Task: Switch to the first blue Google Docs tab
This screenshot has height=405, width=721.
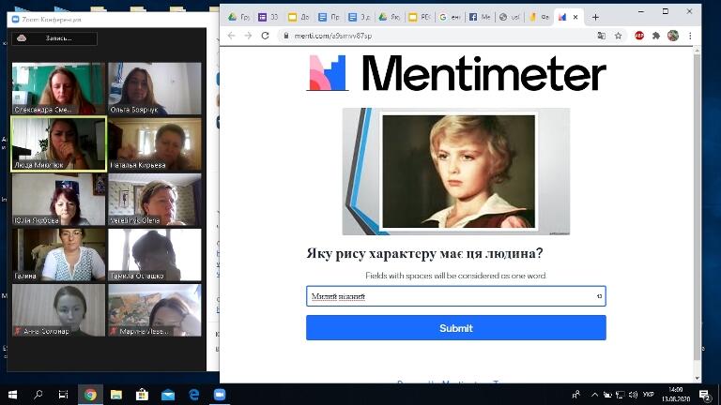Action: coord(329,17)
